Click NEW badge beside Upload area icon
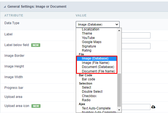 (x=36, y=106)
